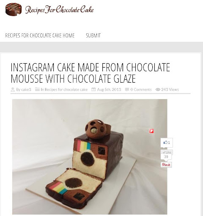Open Recipes for chocolate cake category link

(64, 89)
